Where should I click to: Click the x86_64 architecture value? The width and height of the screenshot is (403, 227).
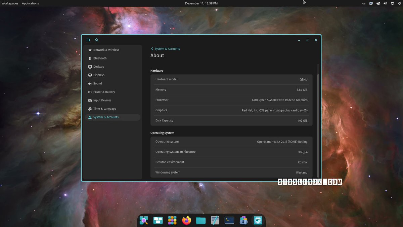[303, 152]
